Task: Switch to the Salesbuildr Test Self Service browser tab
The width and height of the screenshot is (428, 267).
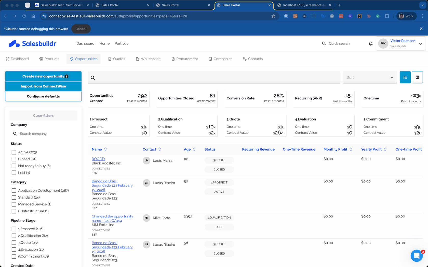Action: coord(61,5)
